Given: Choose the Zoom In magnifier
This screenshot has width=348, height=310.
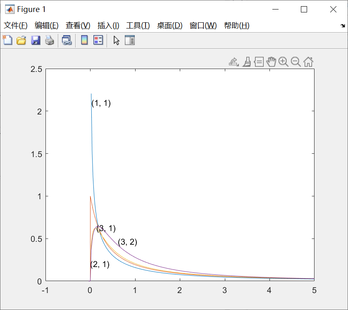Looking at the screenshot, I should pyautogui.click(x=284, y=62).
